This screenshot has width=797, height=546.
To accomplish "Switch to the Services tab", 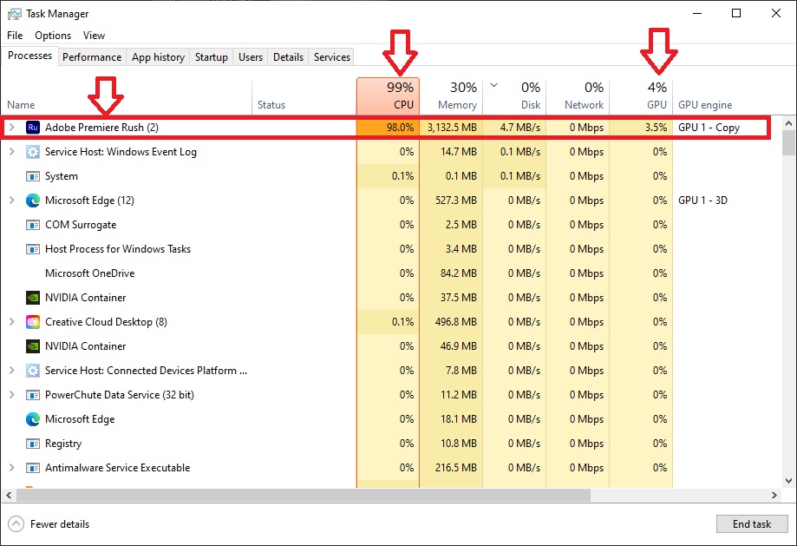I will pos(332,57).
